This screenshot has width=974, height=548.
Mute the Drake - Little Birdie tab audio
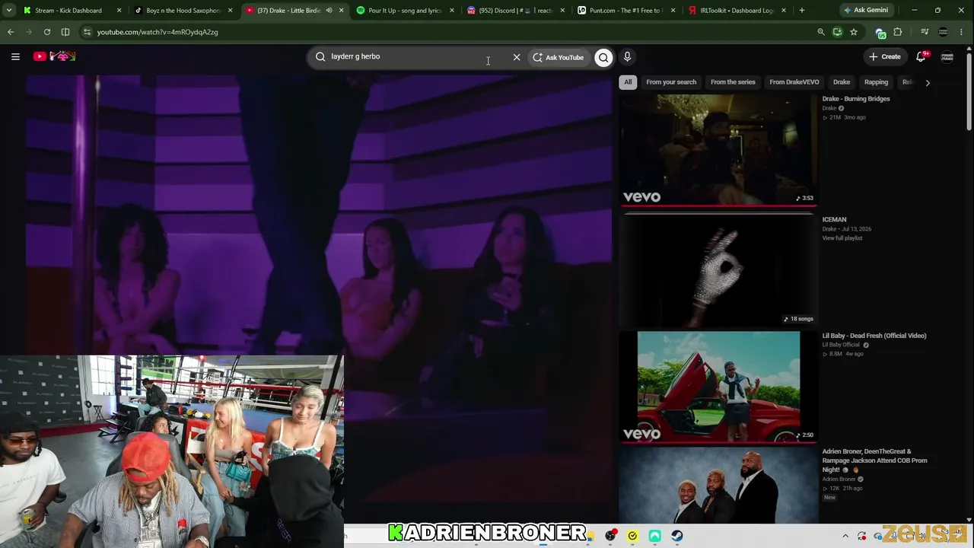(329, 11)
